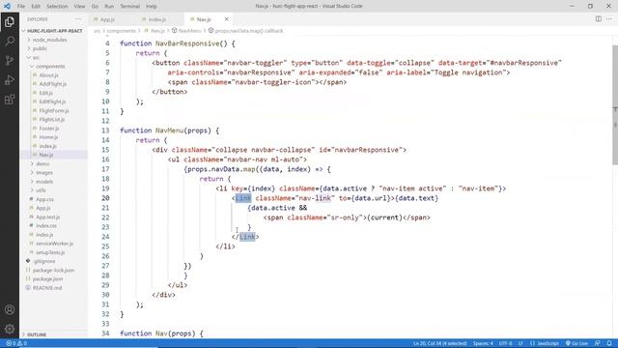Click errors and warnings status indicator
The image size is (618, 348).
click(x=16, y=343)
